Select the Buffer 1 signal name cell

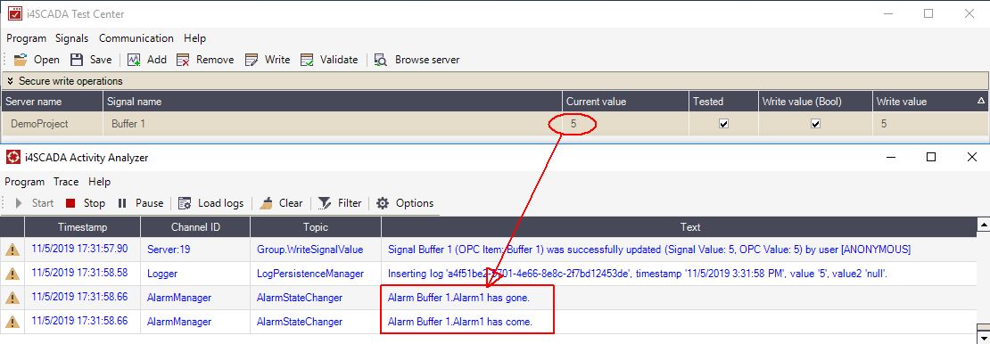(333, 125)
